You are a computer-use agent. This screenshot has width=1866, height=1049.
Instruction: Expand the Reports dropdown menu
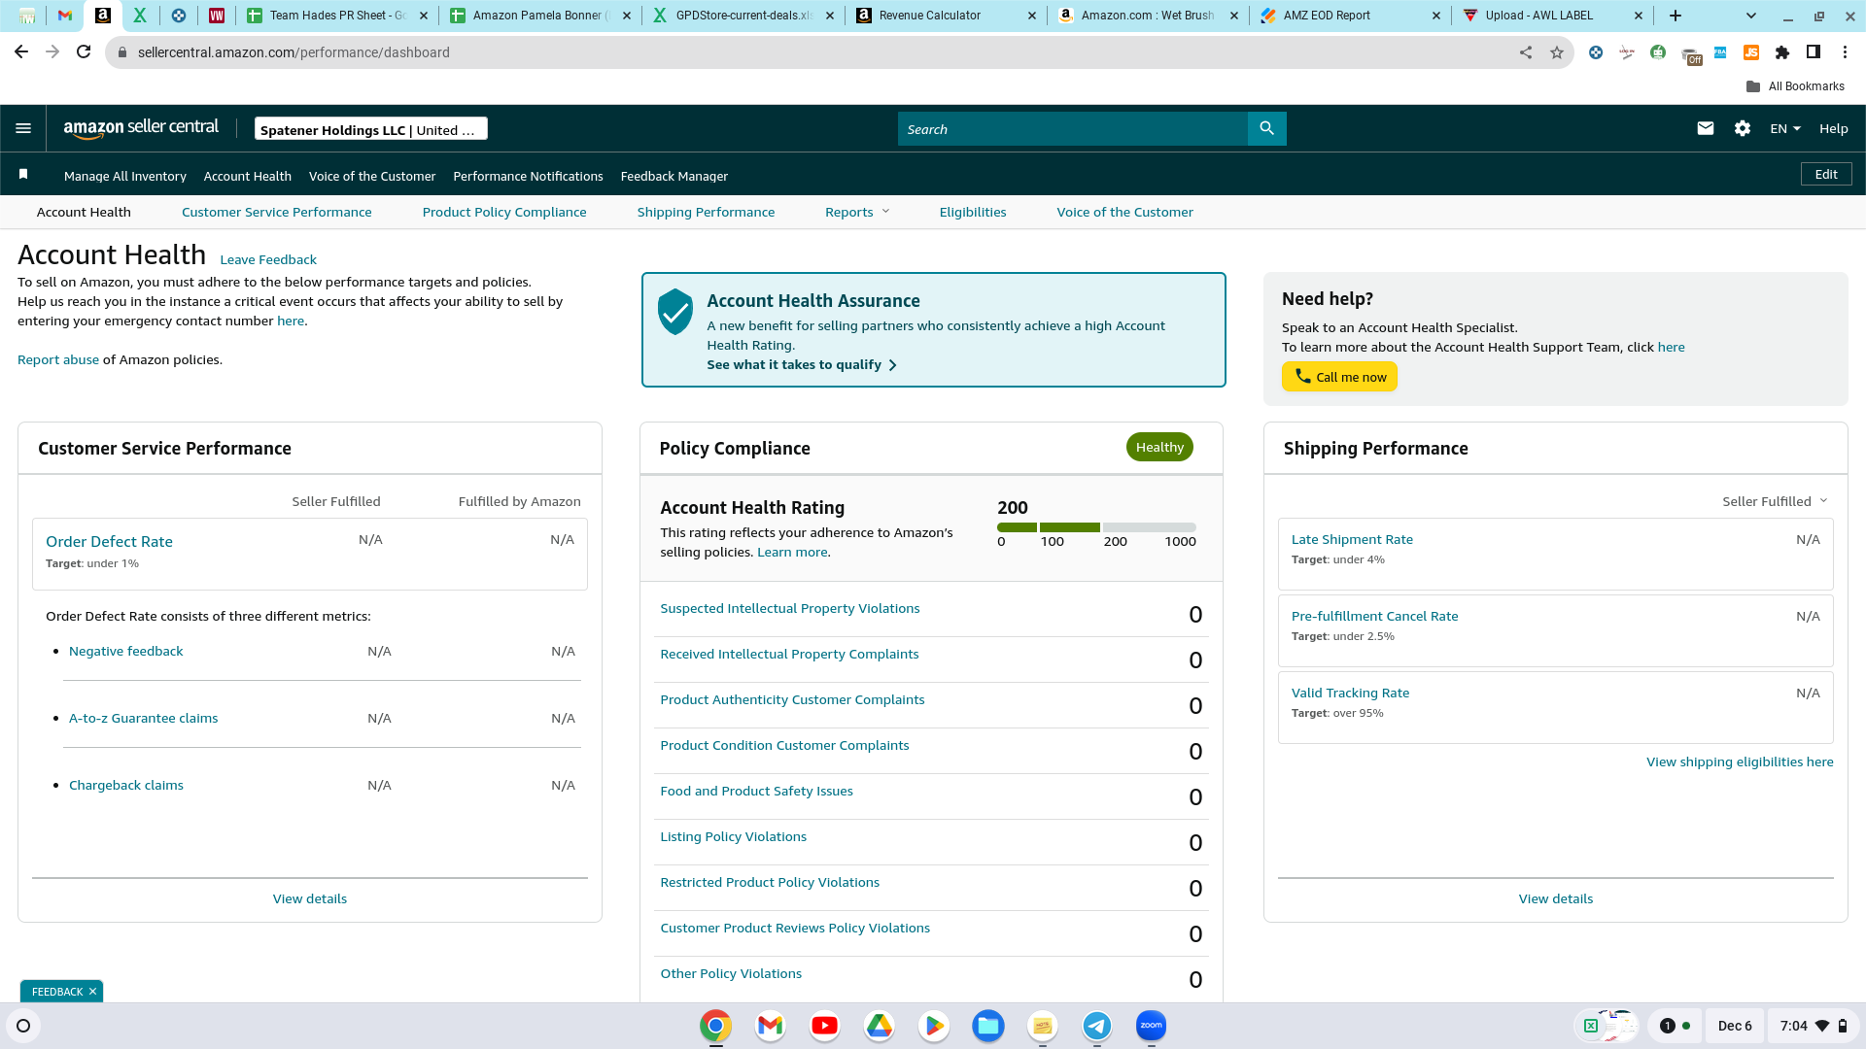point(857,212)
